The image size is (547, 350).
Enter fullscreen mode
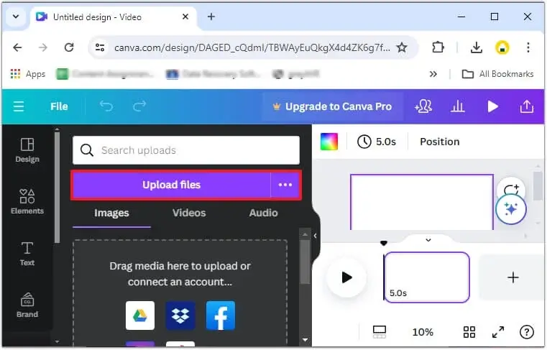[x=498, y=332]
